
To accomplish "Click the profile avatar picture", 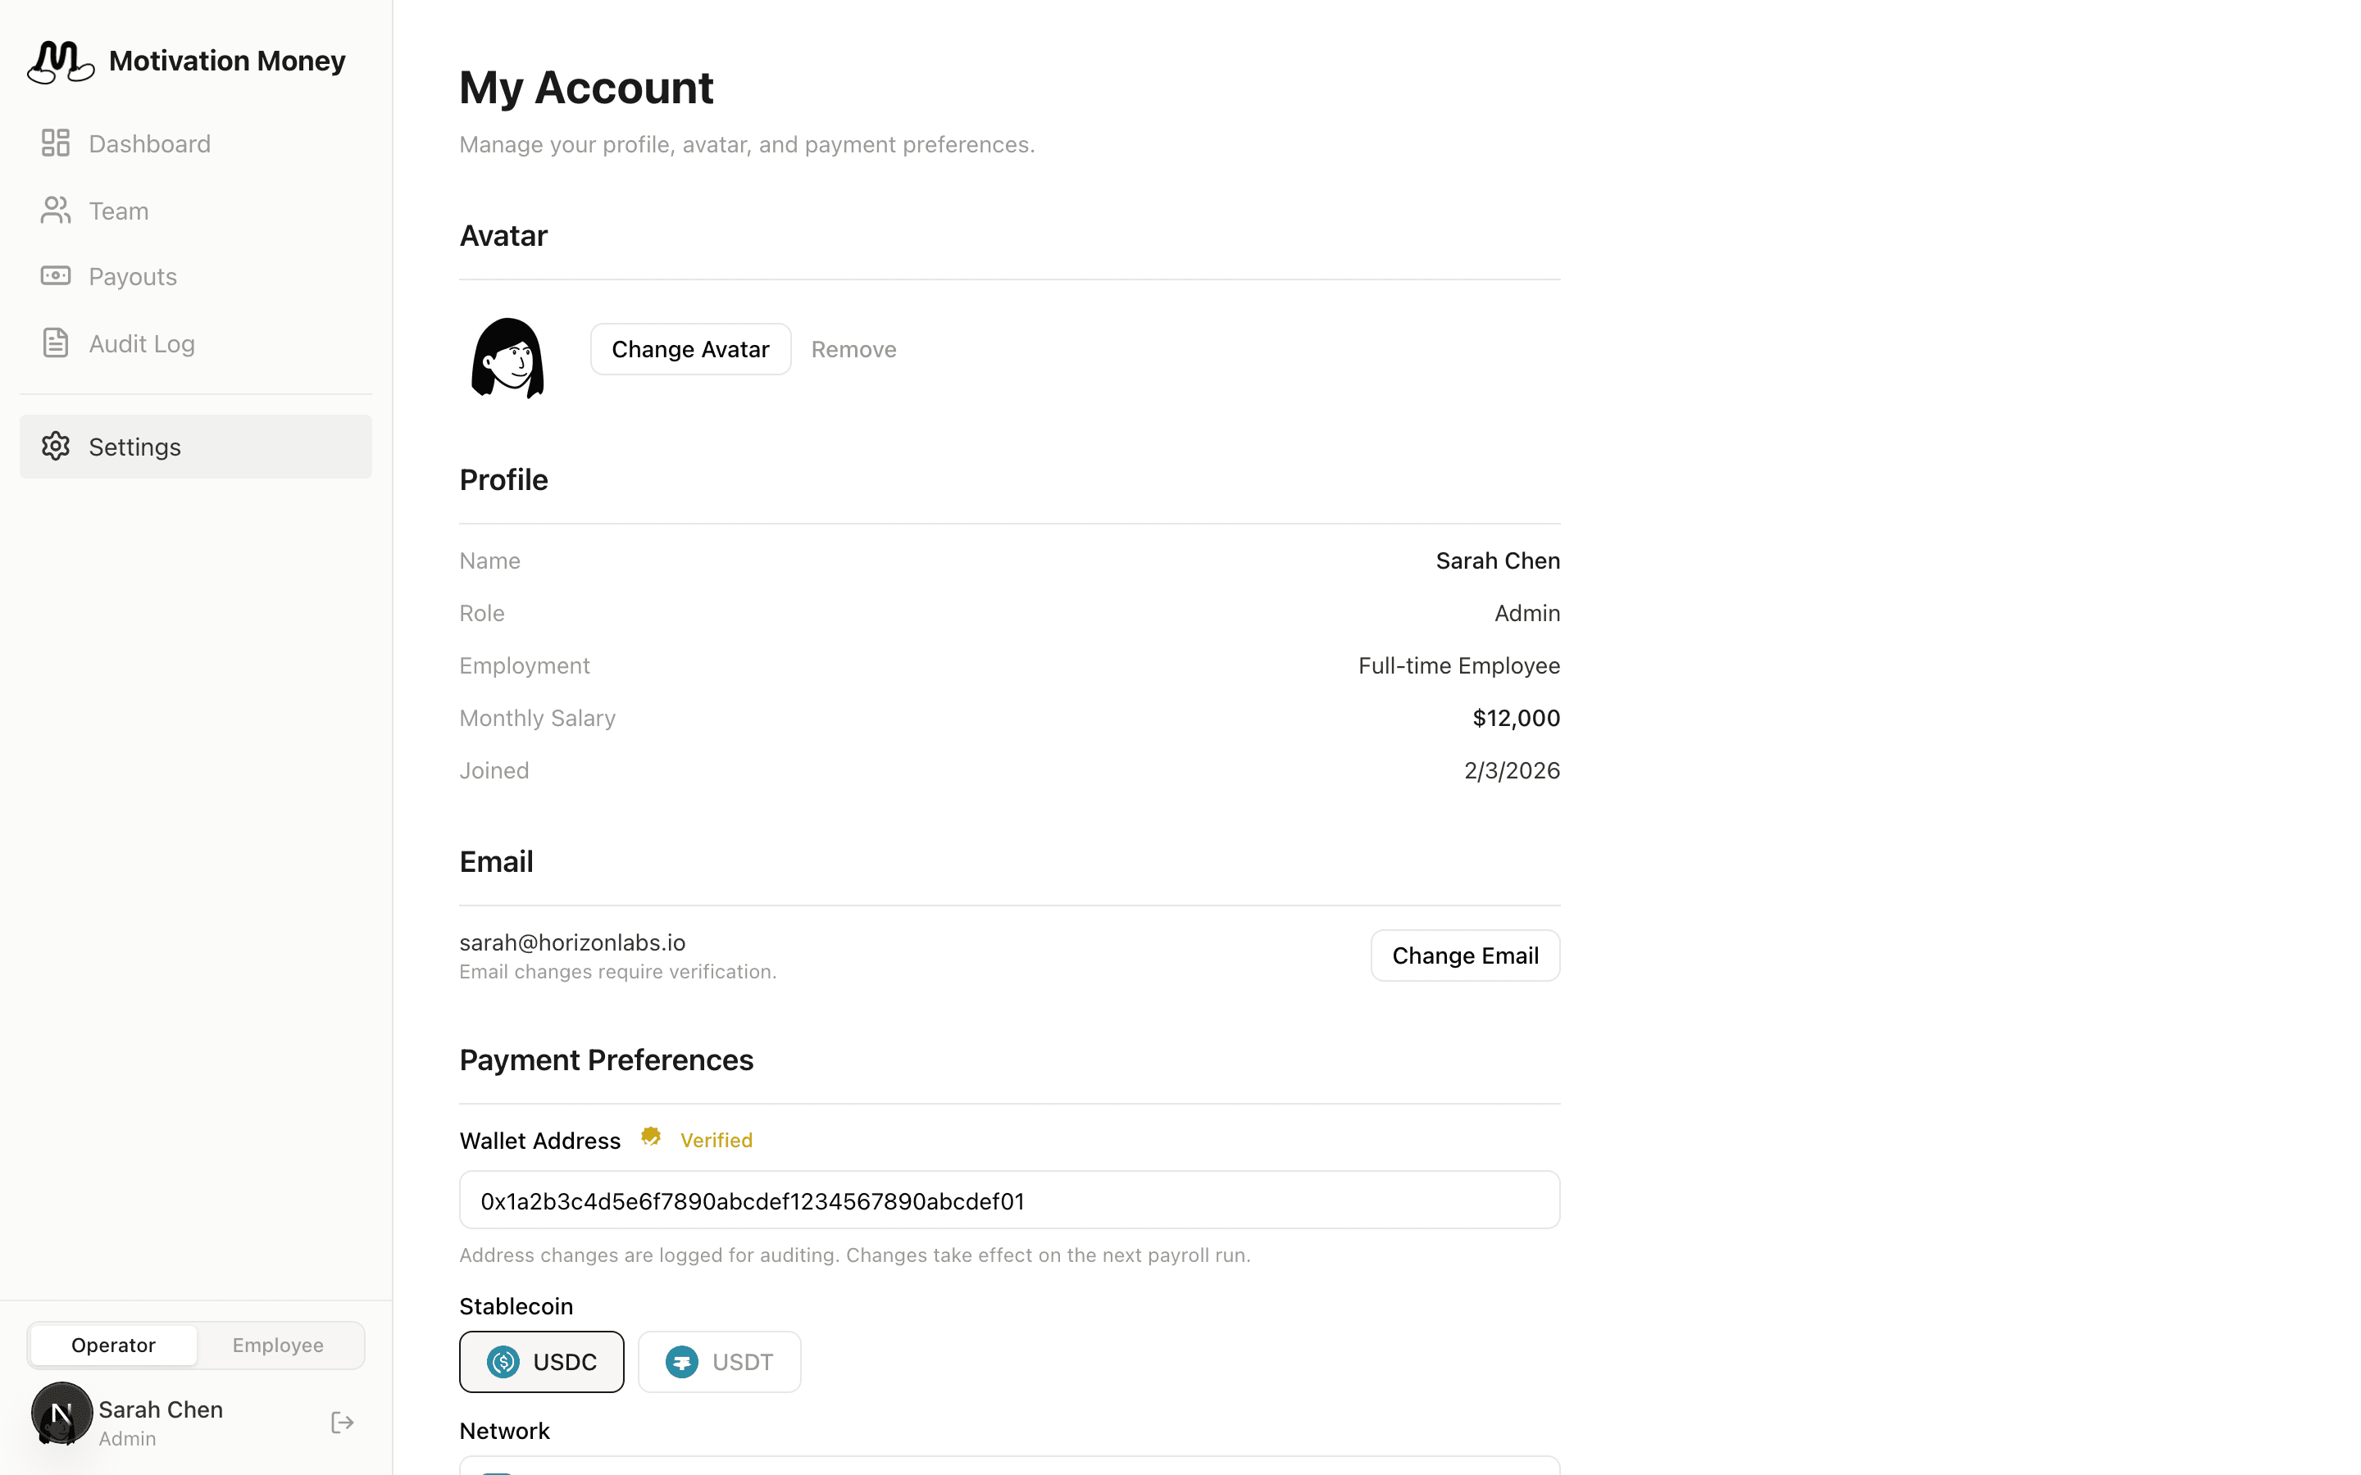I will coord(507,357).
